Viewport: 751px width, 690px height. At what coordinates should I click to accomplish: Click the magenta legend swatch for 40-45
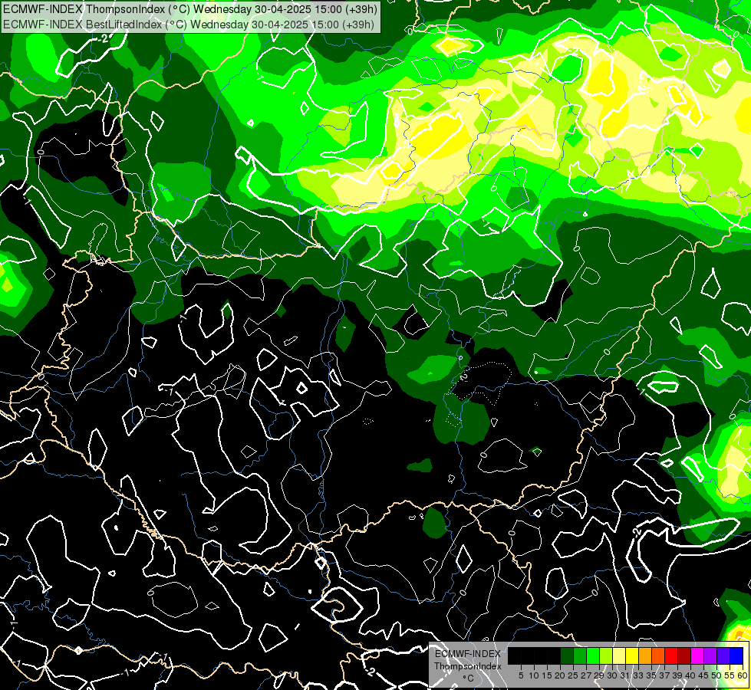[x=697, y=656]
